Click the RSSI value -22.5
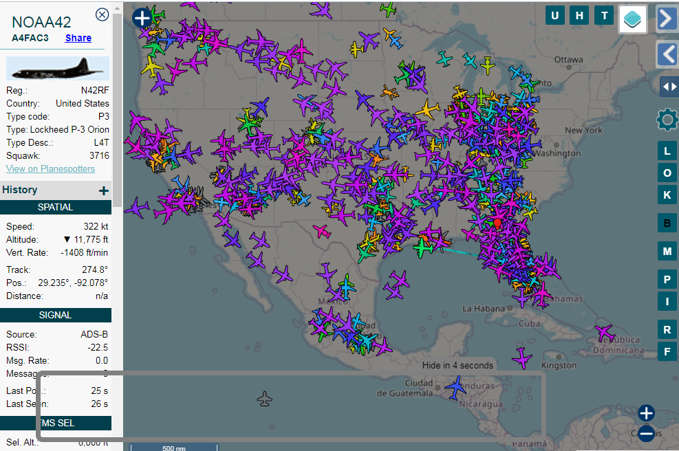 98,348
